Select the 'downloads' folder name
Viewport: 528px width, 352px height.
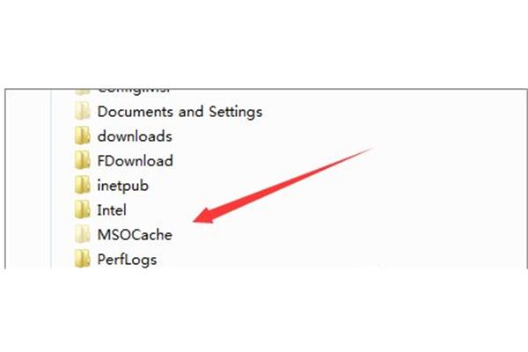135,136
